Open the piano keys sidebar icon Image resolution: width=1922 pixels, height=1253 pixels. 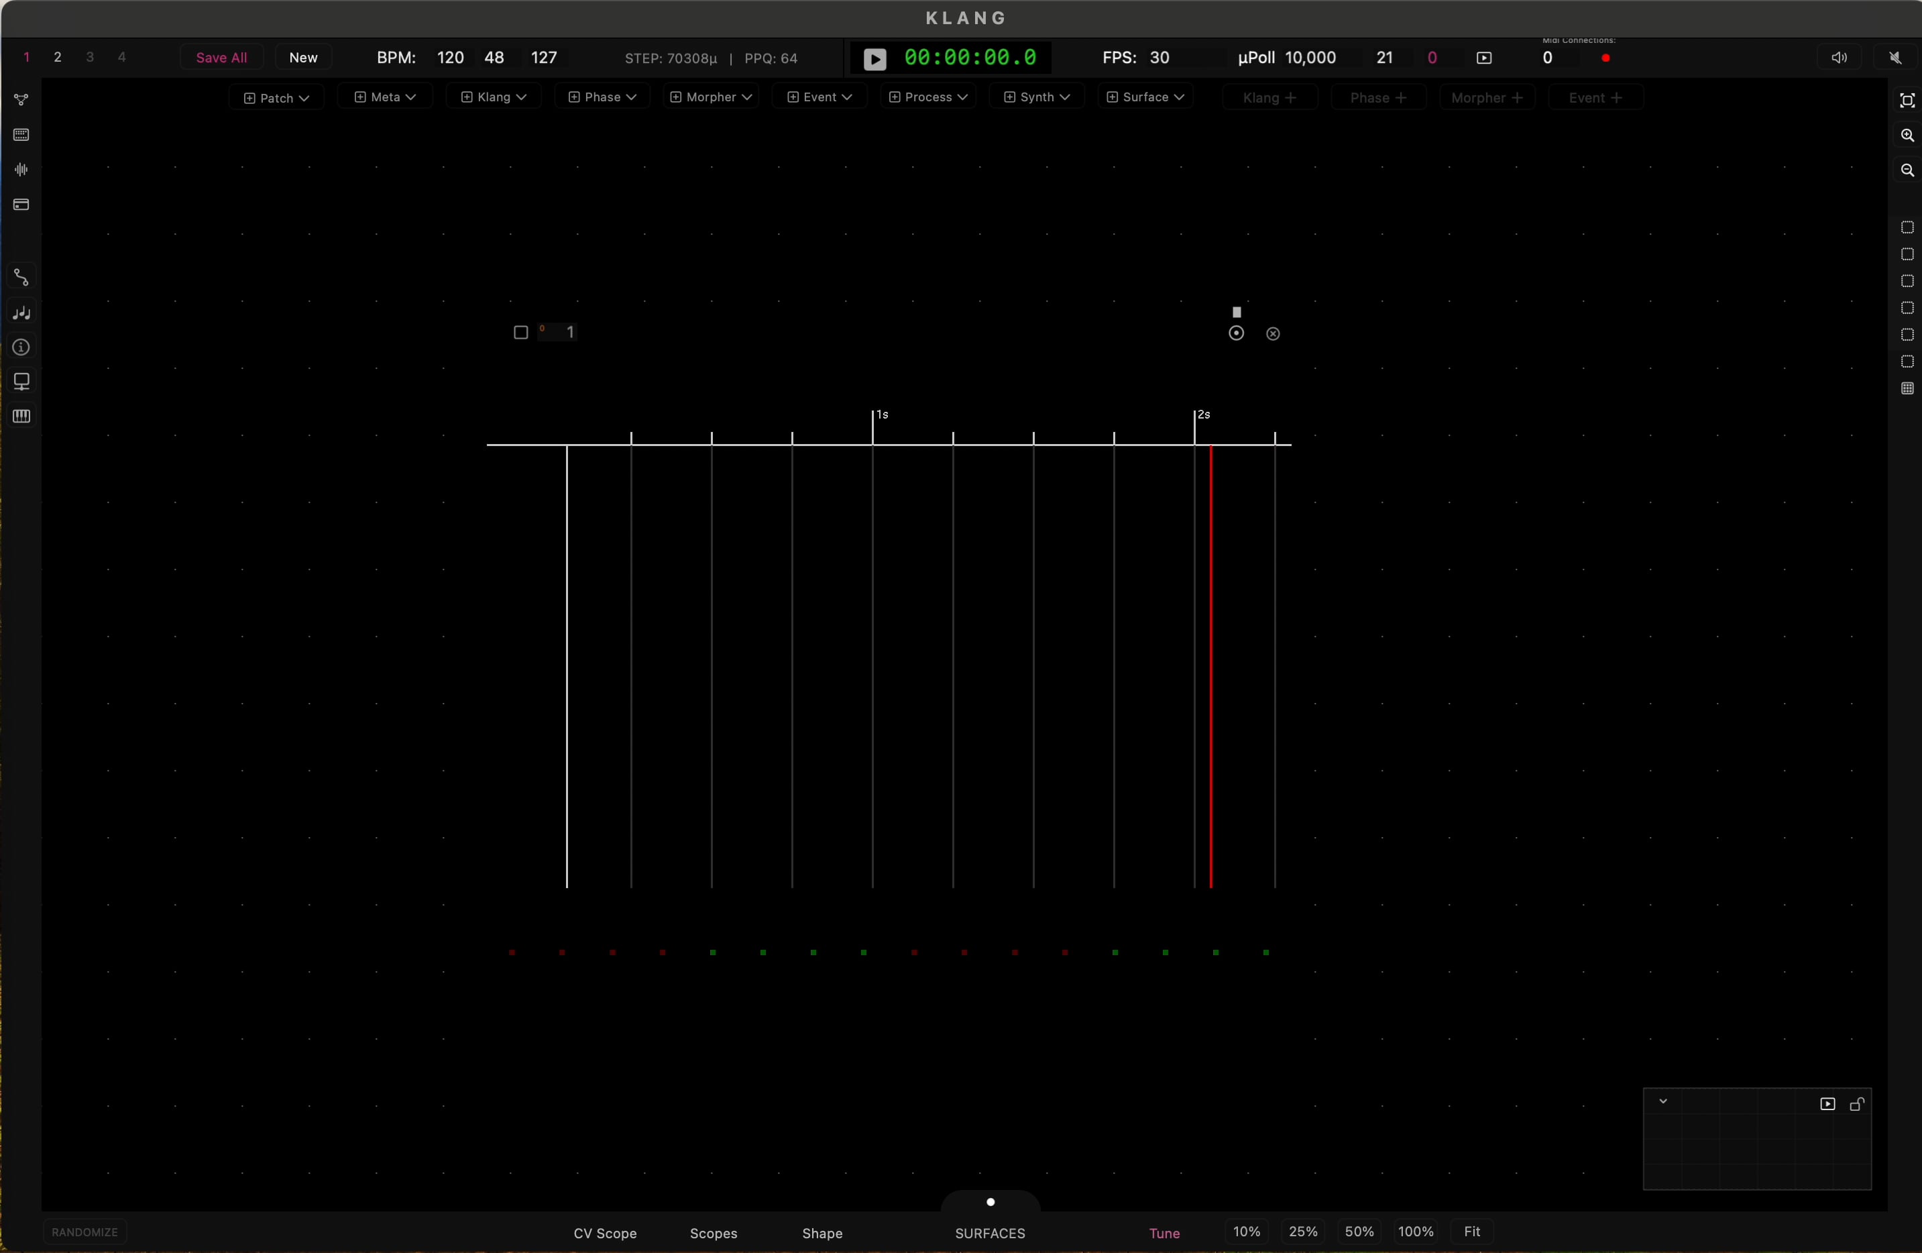click(x=22, y=416)
